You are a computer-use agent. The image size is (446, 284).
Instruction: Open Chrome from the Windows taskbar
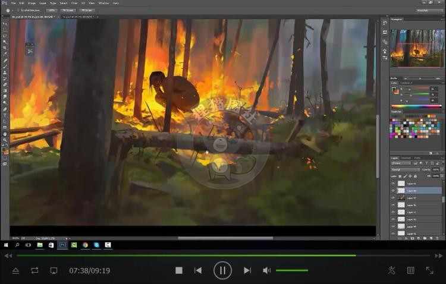pos(85,245)
